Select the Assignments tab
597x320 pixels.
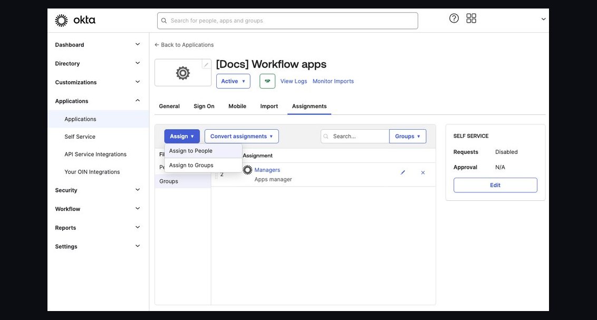(x=309, y=106)
